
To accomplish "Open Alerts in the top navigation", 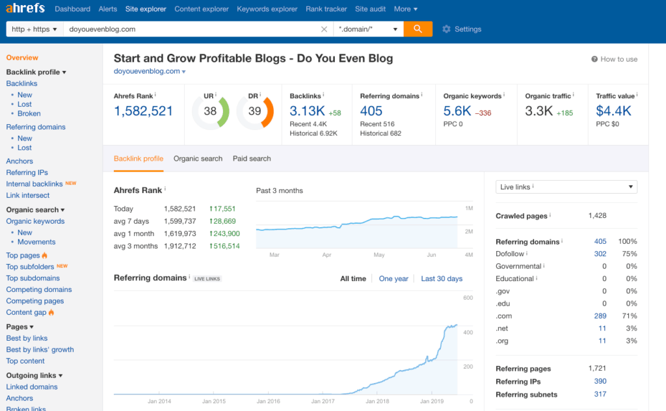I will click(x=108, y=8).
